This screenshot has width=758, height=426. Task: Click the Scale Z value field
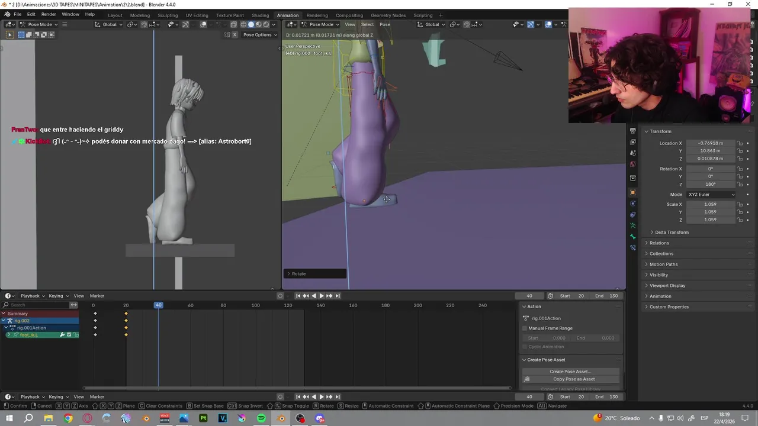coord(711,220)
